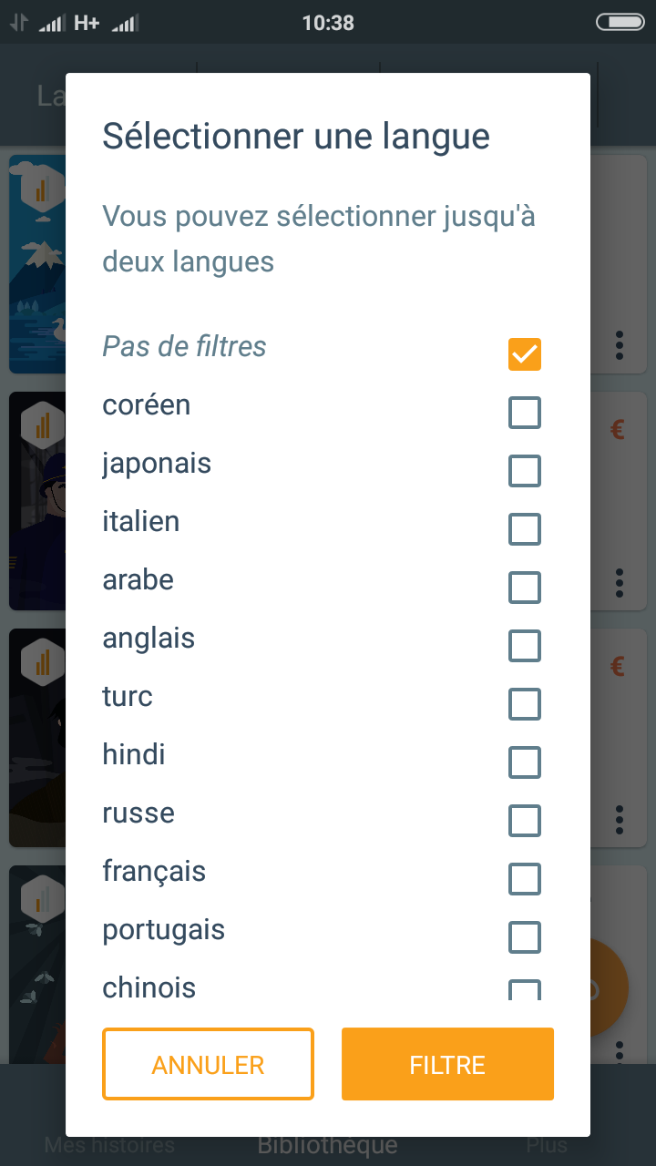Tap the level badge on the second story

42,425
